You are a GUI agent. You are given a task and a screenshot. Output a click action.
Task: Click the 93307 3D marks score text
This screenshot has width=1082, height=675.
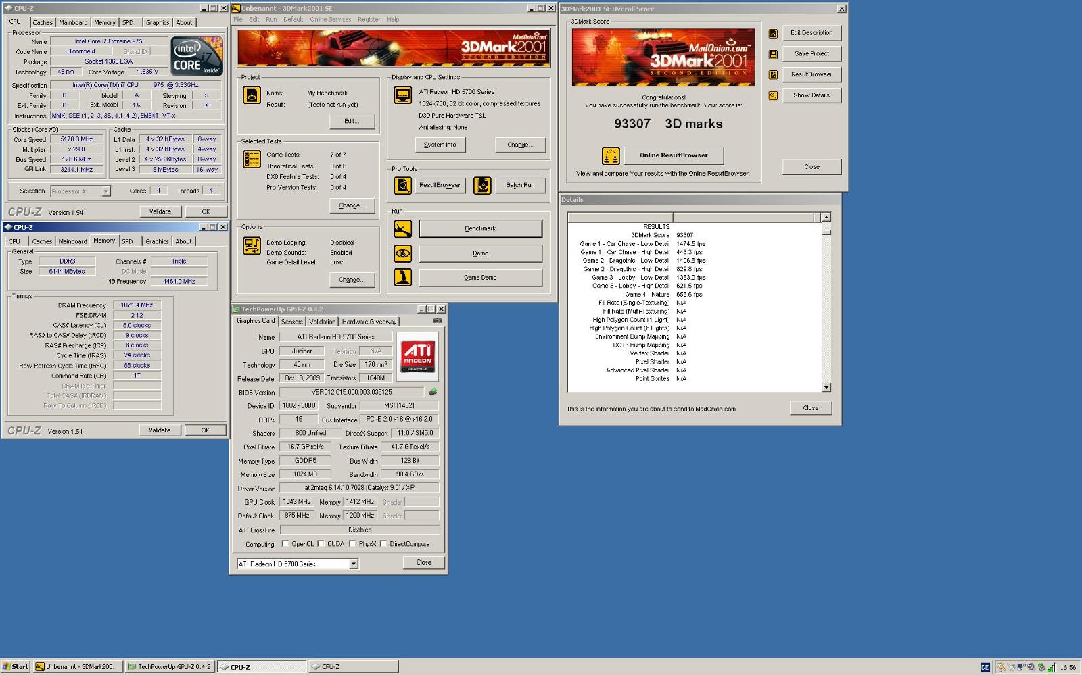click(668, 124)
